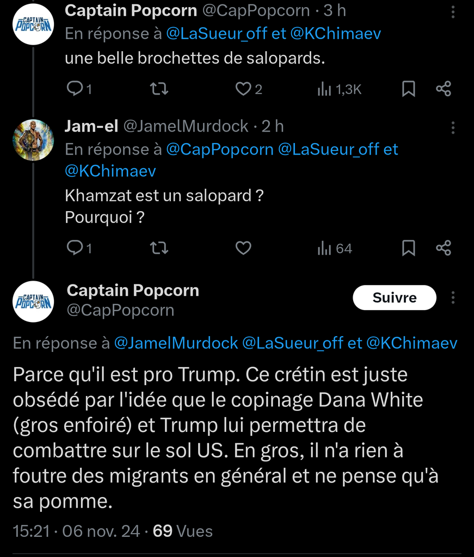Reply to Captain Popcorn's first tweet
The image size is (474, 557).
[x=74, y=89]
